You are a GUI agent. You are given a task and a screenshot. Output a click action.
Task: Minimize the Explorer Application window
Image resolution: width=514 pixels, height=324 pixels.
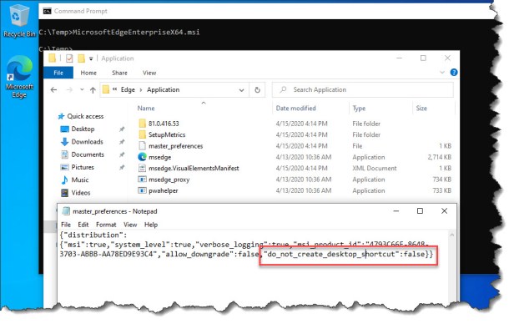399,58
